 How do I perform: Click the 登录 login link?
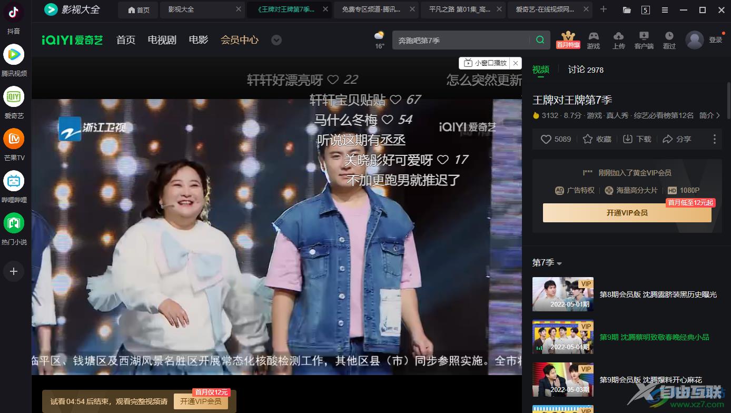[716, 40]
